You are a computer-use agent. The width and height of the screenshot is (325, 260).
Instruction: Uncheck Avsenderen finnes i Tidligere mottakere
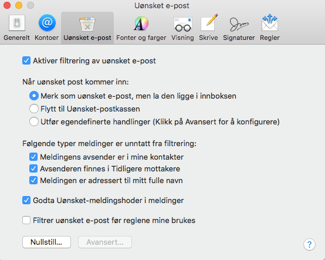click(33, 168)
